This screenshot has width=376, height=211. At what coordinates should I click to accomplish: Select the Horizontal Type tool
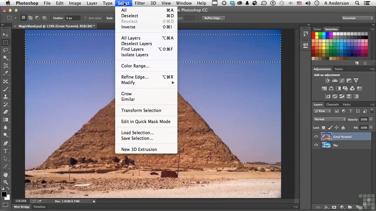tap(6, 151)
